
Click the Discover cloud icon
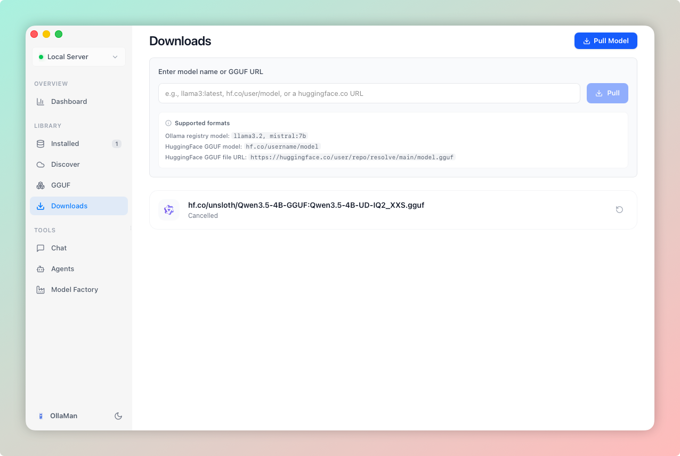coord(41,165)
